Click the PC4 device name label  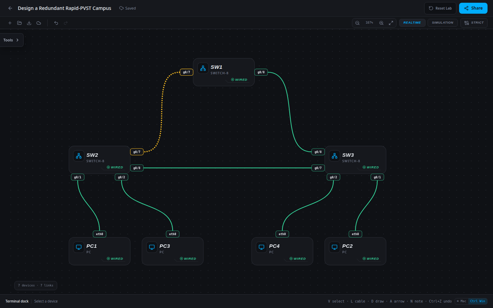[x=274, y=246]
